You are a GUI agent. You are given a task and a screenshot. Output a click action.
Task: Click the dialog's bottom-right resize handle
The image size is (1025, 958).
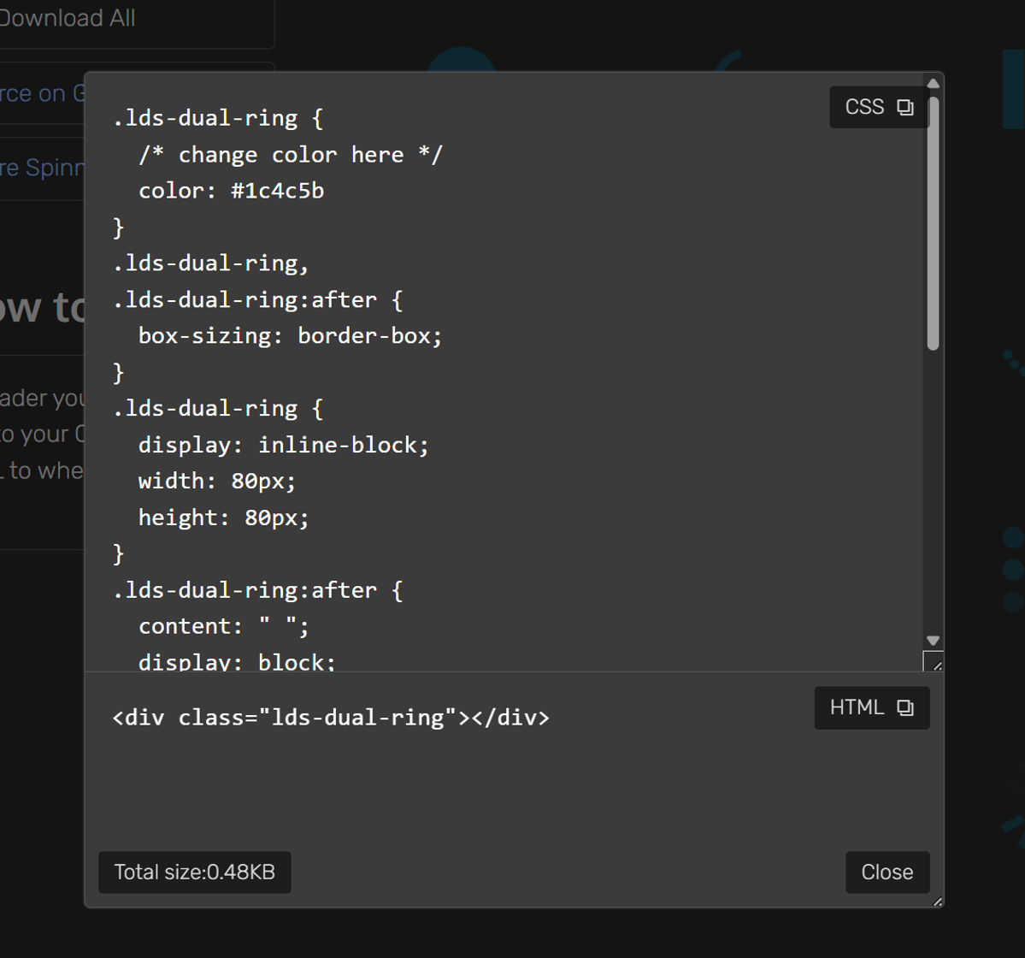point(938,901)
